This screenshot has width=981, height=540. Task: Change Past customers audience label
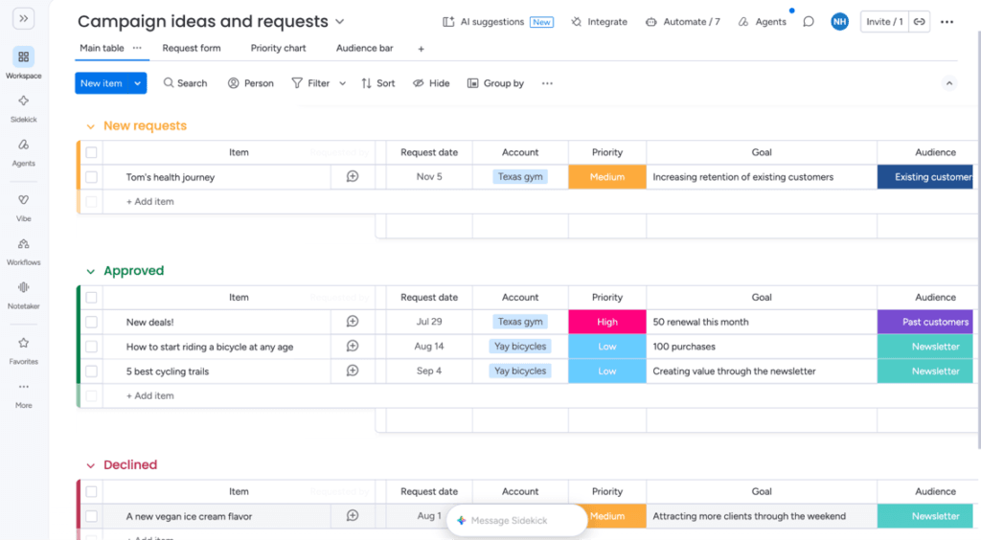coord(925,322)
